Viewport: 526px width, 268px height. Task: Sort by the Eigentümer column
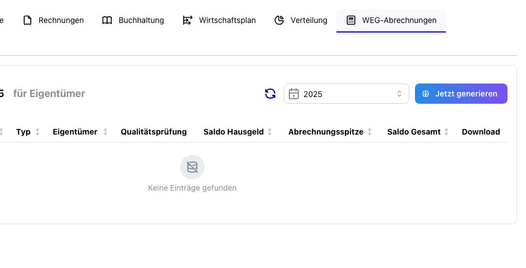tap(105, 132)
